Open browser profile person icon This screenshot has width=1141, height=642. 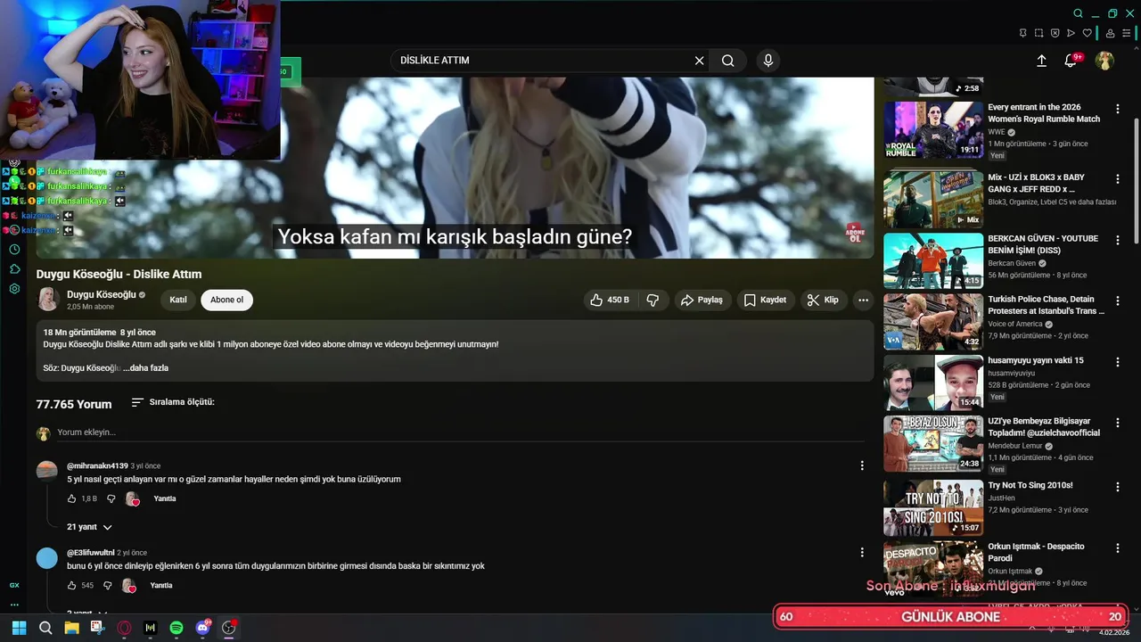(1110, 33)
